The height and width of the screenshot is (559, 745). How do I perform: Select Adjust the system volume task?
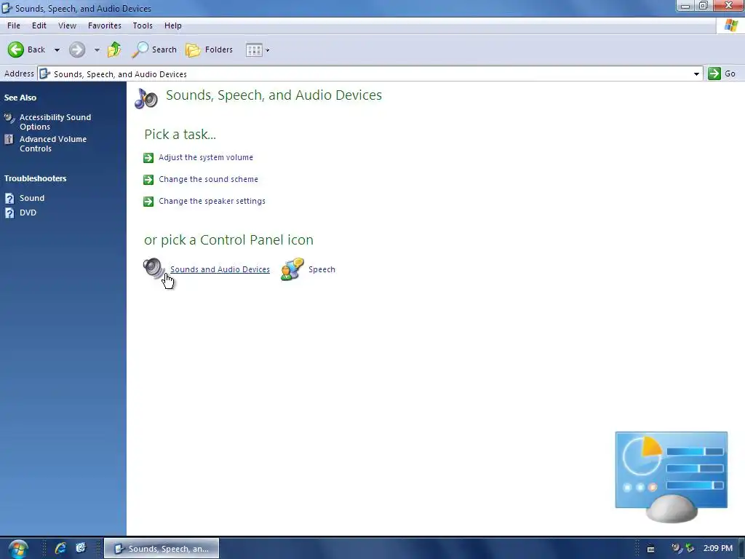206,157
